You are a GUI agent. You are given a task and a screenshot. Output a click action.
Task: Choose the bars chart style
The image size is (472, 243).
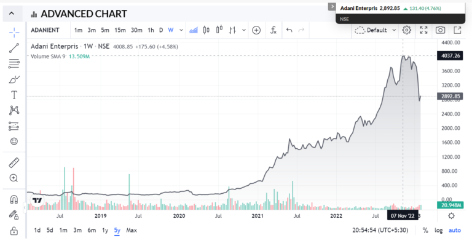232,30
